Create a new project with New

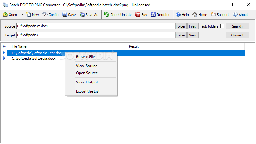[x=33, y=15]
